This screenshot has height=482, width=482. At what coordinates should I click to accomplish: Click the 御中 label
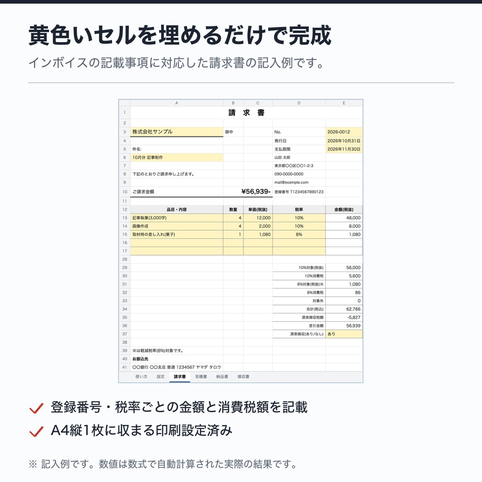(x=229, y=132)
